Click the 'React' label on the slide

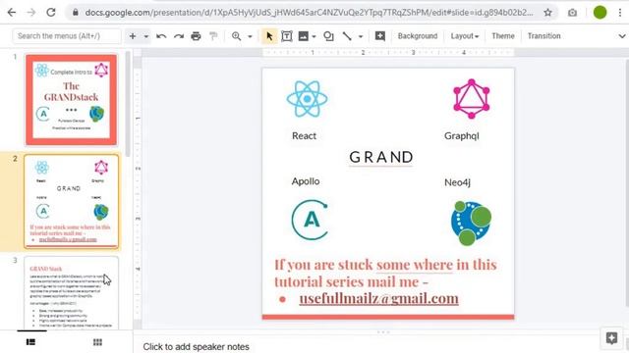pos(304,136)
